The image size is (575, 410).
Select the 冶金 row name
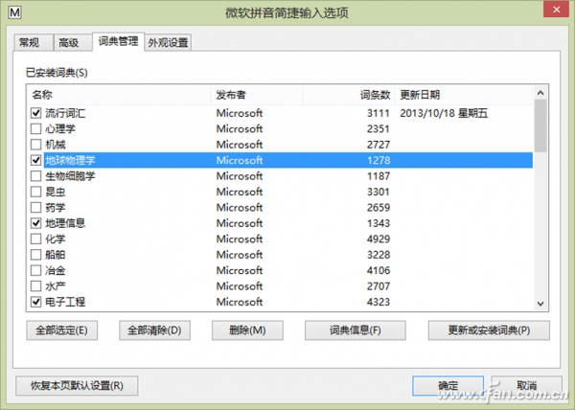point(56,270)
